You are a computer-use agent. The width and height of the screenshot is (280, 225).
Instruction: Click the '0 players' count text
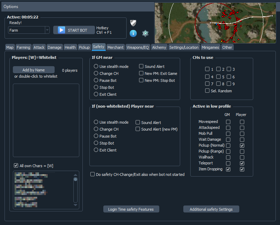pyautogui.click(x=70, y=70)
